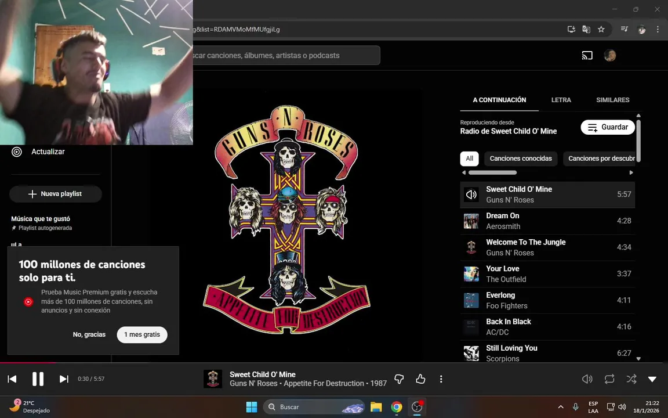Viewport: 668px width, 418px height.
Task: Click the Guardar button
Action: tap(608, 127)
